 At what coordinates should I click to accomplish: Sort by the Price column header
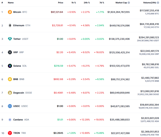coord(61,3)
